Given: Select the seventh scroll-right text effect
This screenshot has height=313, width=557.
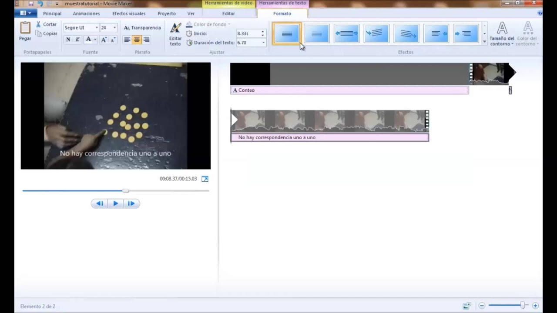Looking at the screenshot, I should [466, 33].
